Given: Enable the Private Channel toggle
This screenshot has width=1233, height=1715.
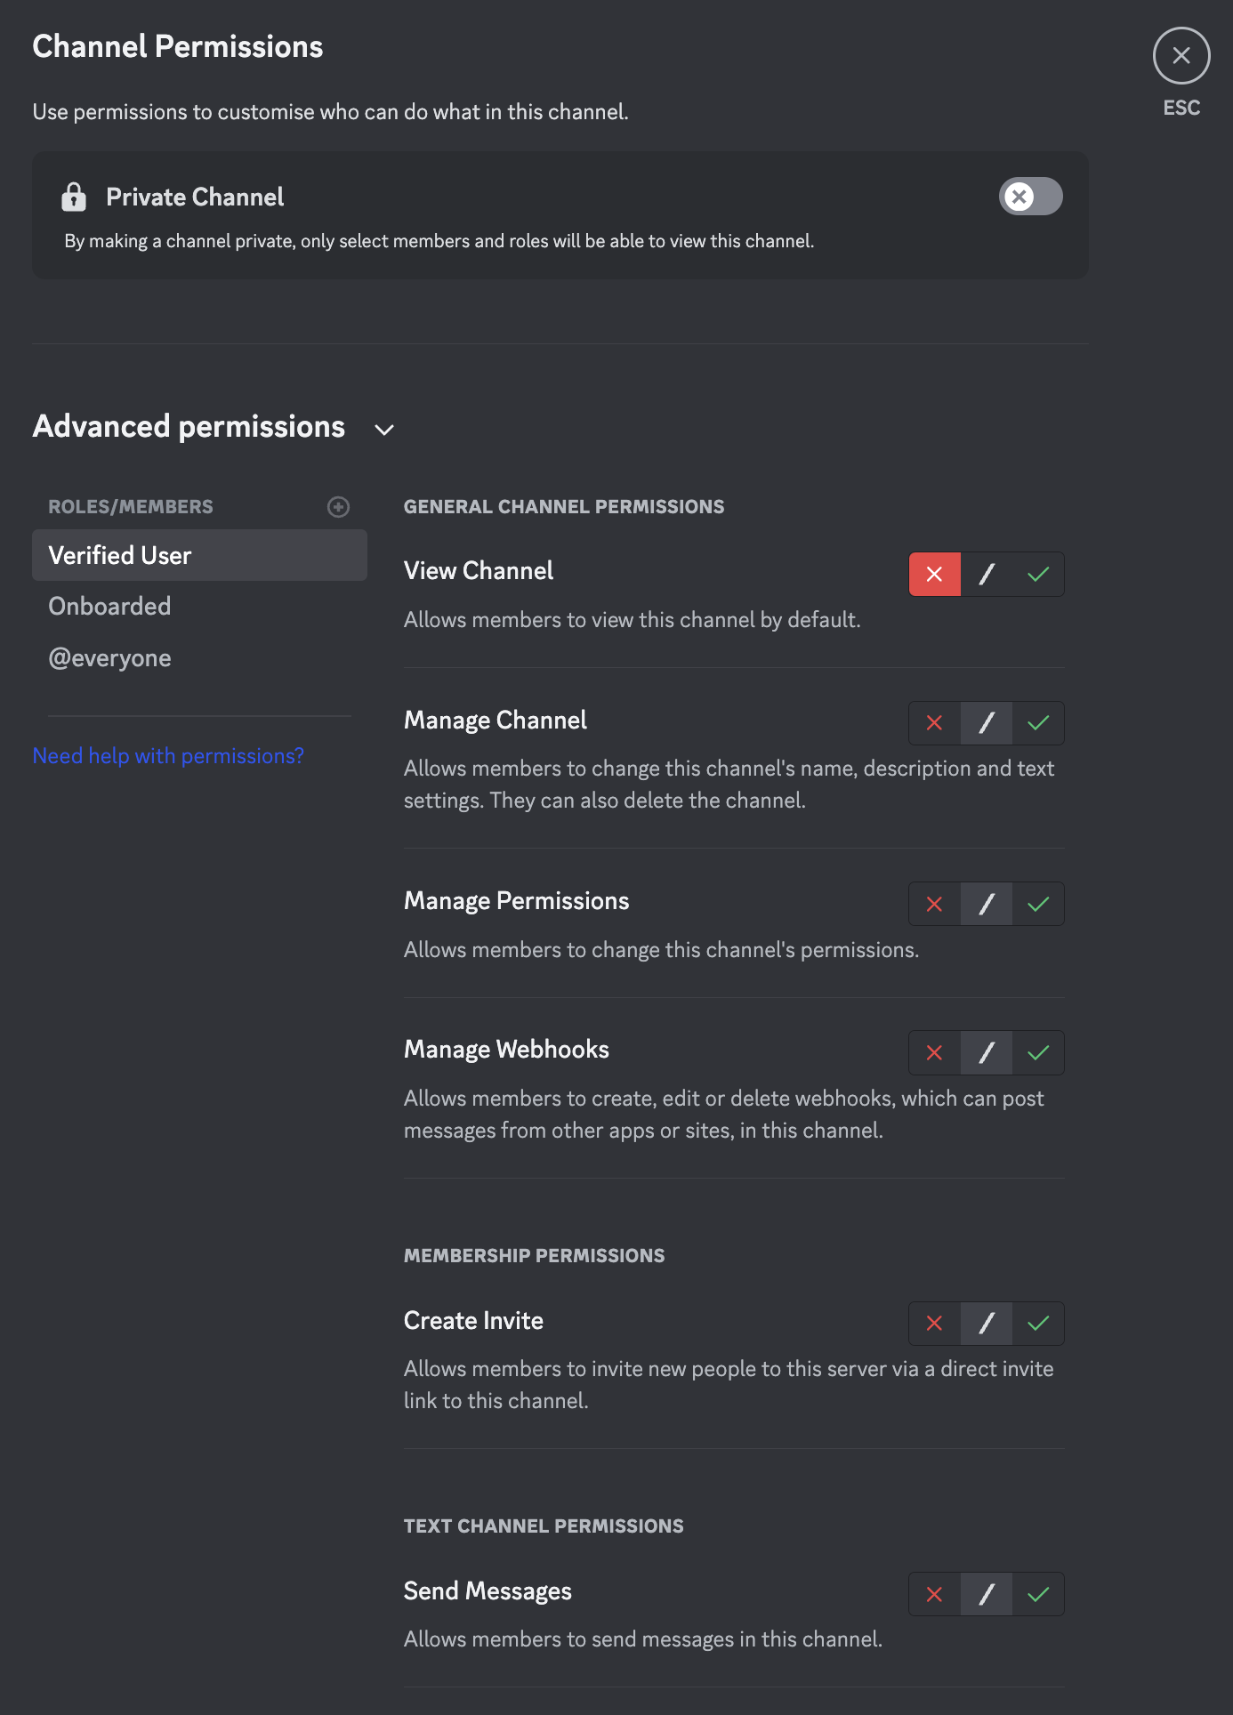Looking at the screenshot, I should pos(1030,197).
